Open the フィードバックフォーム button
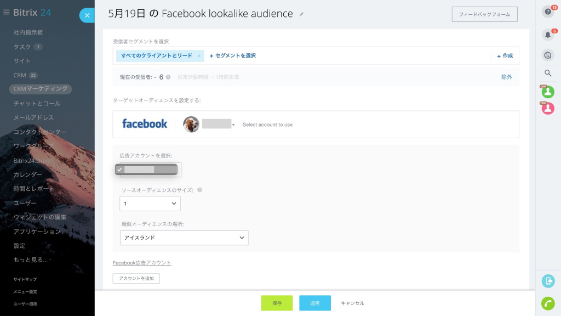Image resolution: width=561 pixels, height=316 pixels. pos(484,14)
